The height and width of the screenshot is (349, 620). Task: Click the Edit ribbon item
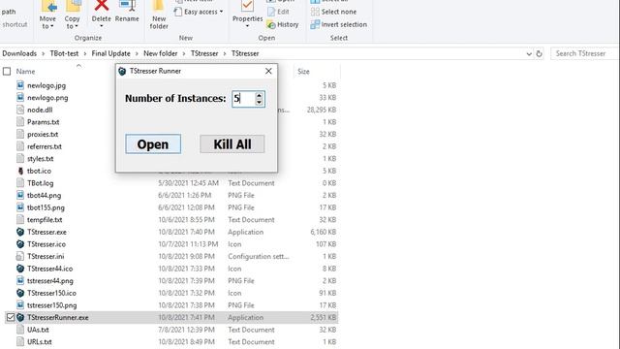278,12
